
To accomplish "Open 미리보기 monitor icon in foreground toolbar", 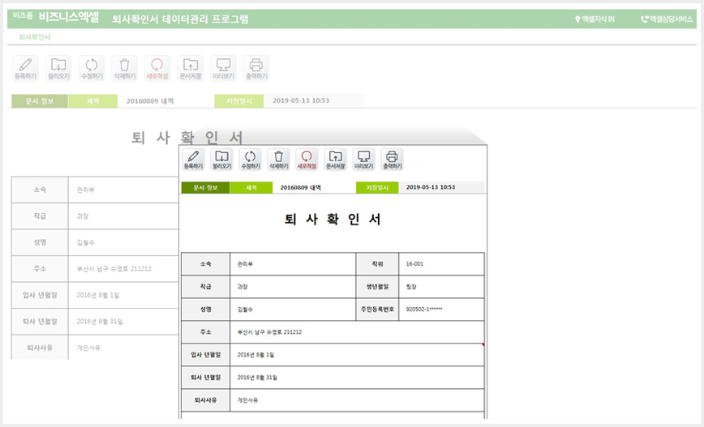I will [x=363, y=160].
